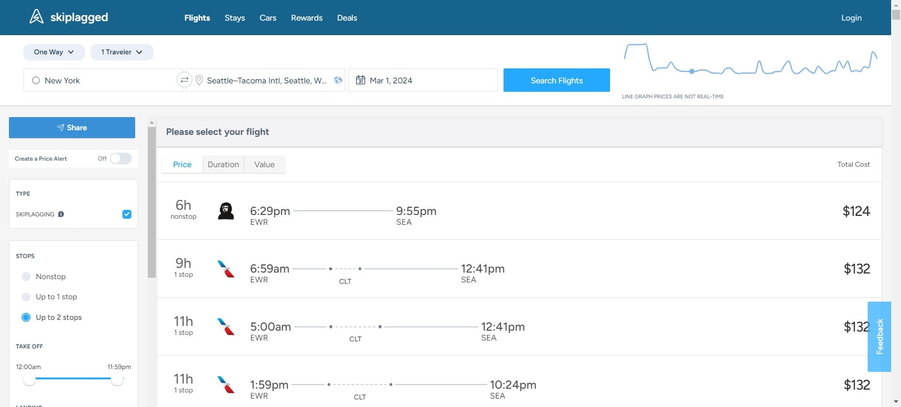The image size is (901, 407).
Task: Click the hidden-airline icon on $124 flight
Action: pyautogui.click(x=226, y=211)
